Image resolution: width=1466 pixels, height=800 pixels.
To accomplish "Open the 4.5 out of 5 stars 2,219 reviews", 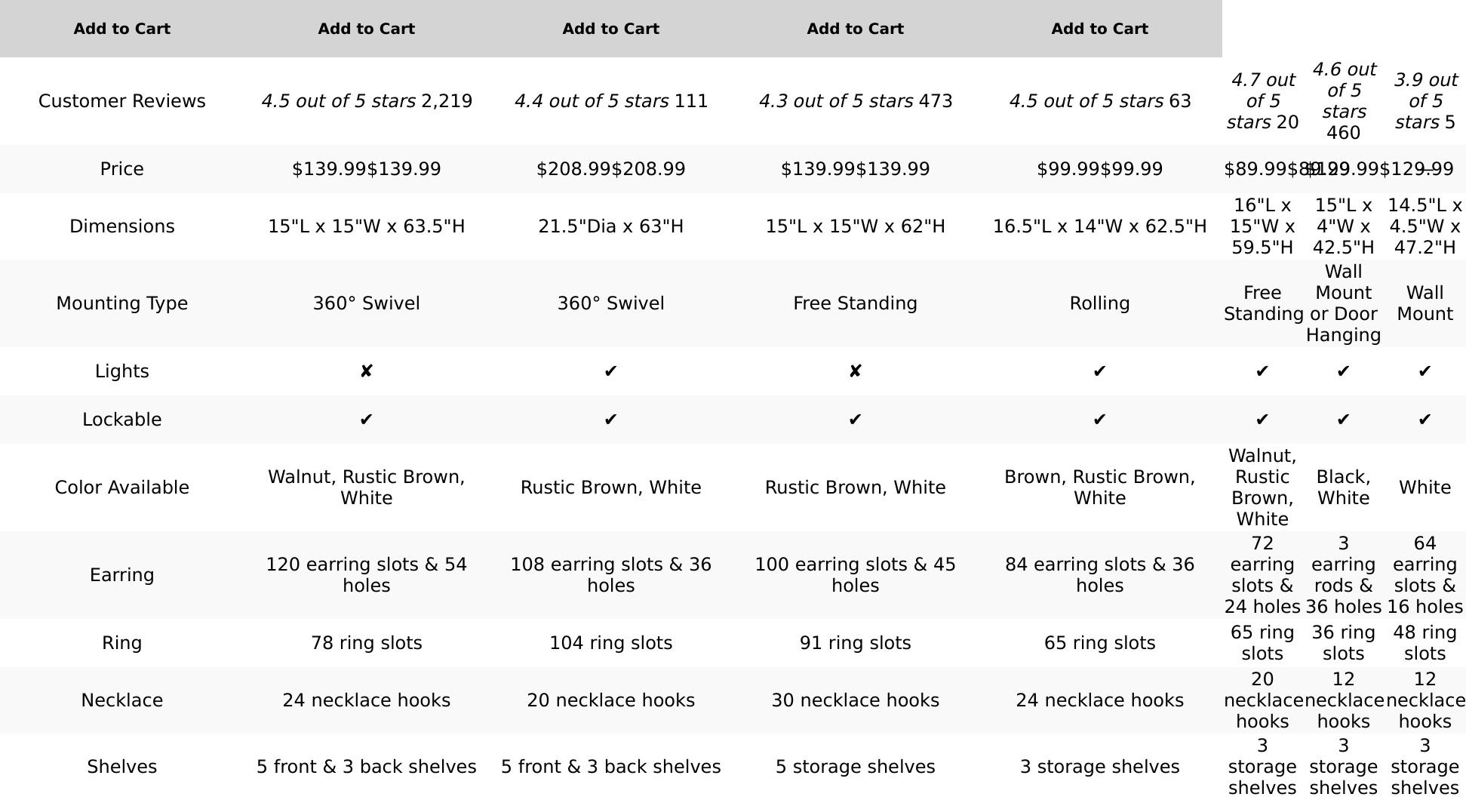I will (x=367, y=101).
